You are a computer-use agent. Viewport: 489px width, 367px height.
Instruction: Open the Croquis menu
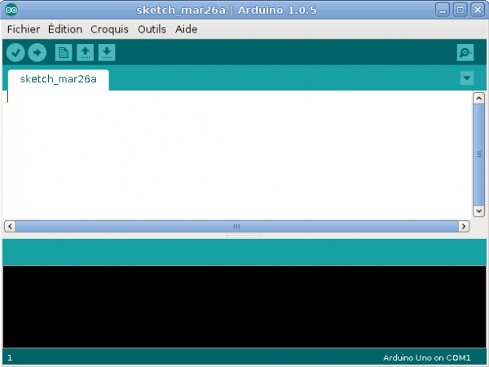click(x=109, y=29)
